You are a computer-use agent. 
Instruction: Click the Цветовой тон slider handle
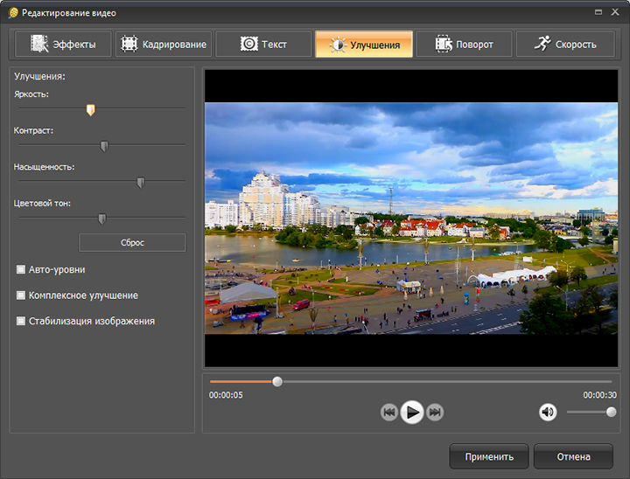[x=102, y=219]
